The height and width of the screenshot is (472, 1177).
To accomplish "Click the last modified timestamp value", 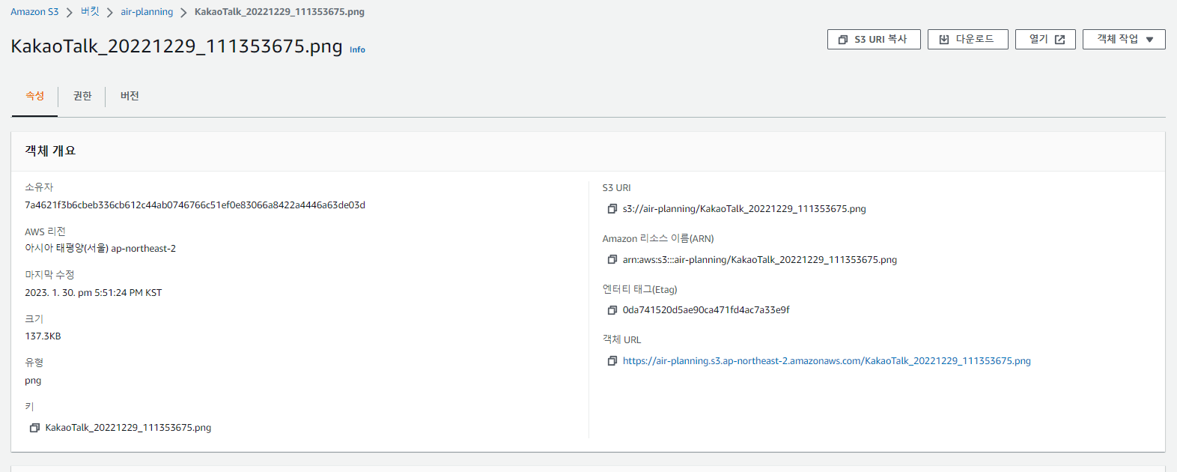I will (93, 293).
